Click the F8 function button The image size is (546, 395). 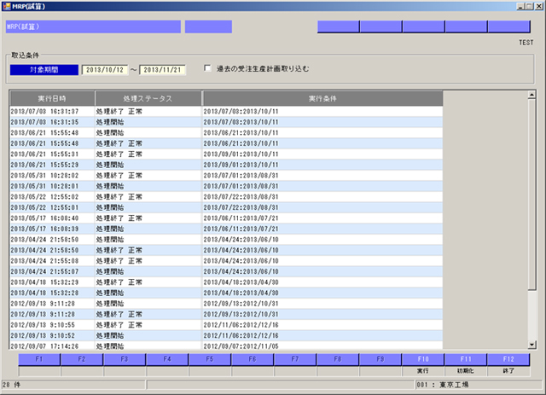[338, 359]
